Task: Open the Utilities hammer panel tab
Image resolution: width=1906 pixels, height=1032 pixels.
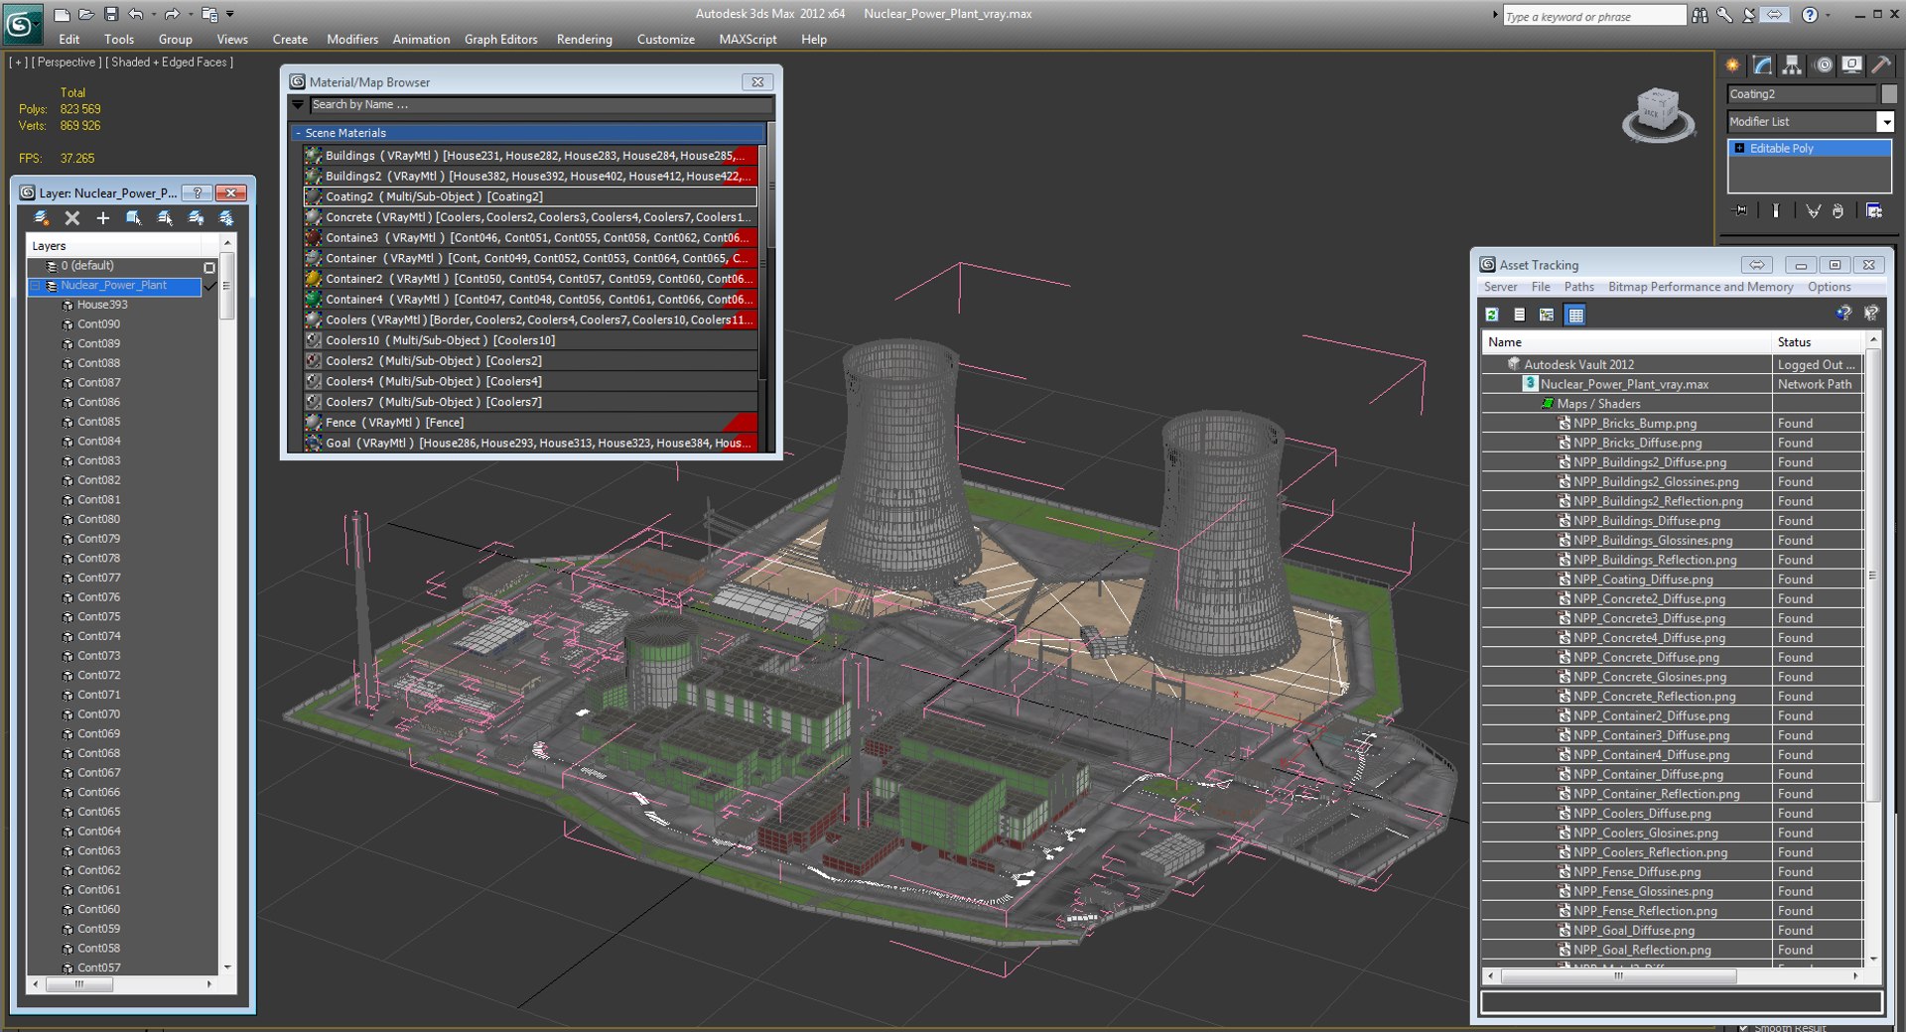Action: point(1882,65)
